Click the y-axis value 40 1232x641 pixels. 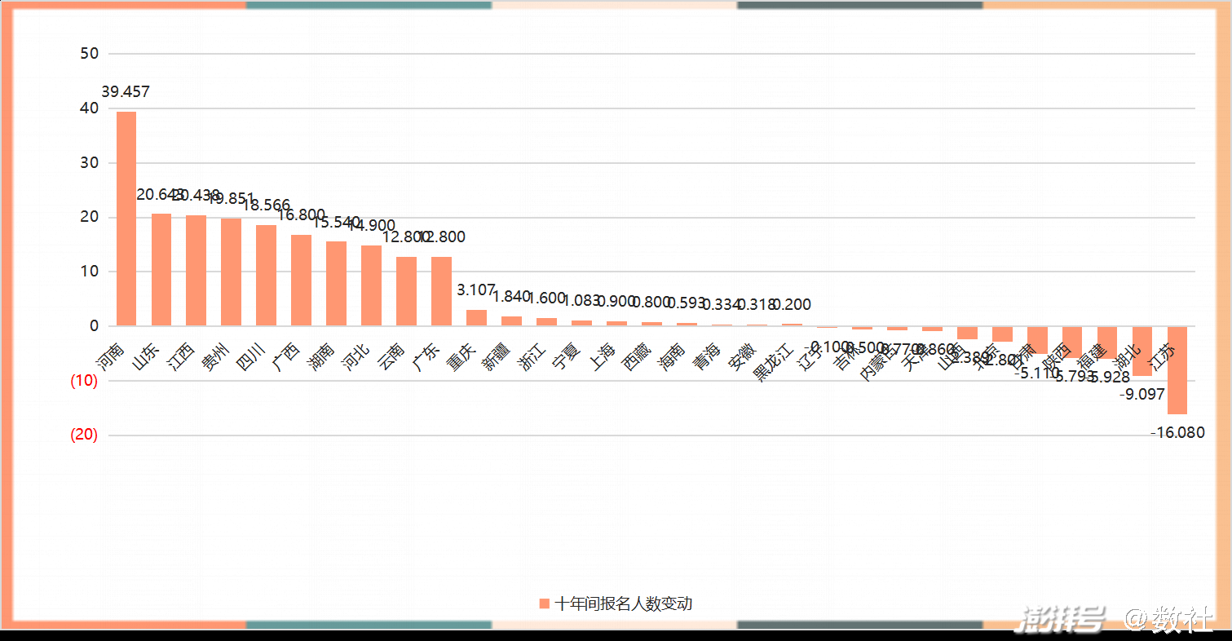(x=90, y=108)
